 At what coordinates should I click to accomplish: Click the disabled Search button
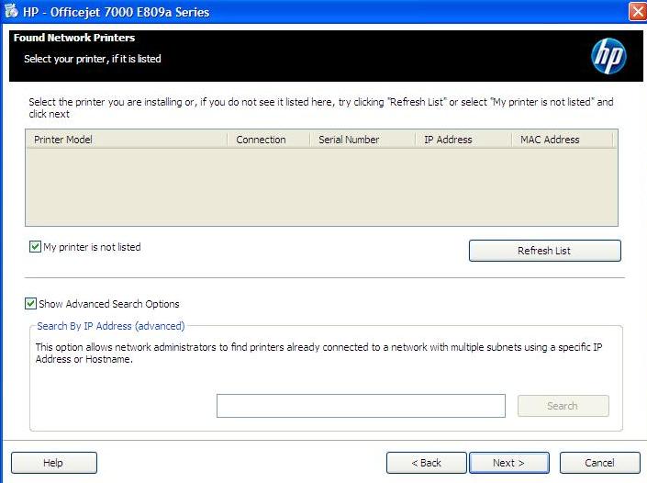563,406
